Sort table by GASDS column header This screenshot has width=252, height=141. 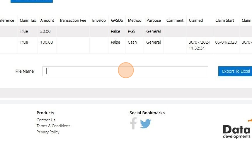(x=117, y=20)
